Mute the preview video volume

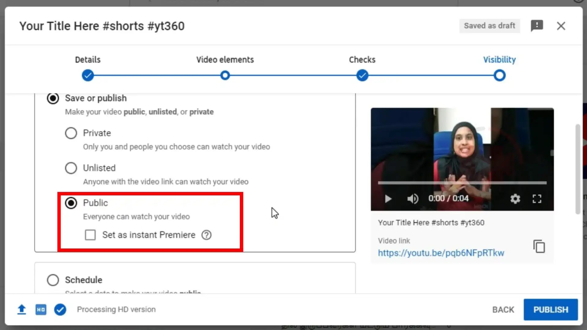click(412, 199)
